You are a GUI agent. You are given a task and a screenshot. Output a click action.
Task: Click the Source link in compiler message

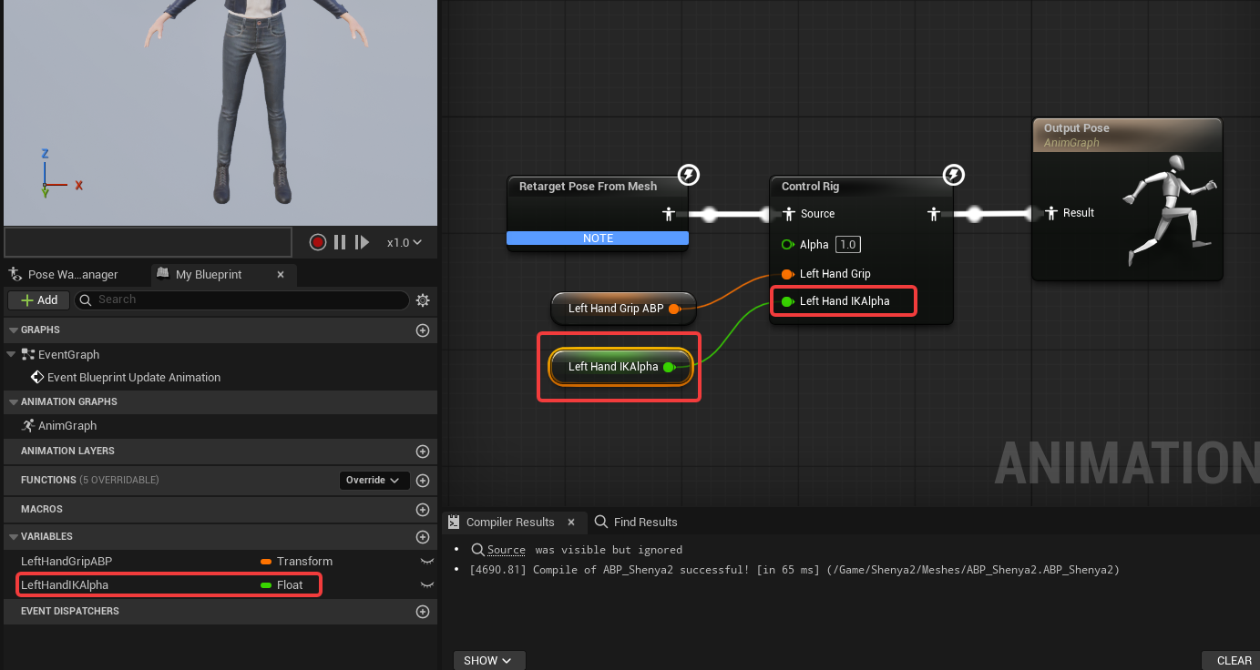(507, 550)
